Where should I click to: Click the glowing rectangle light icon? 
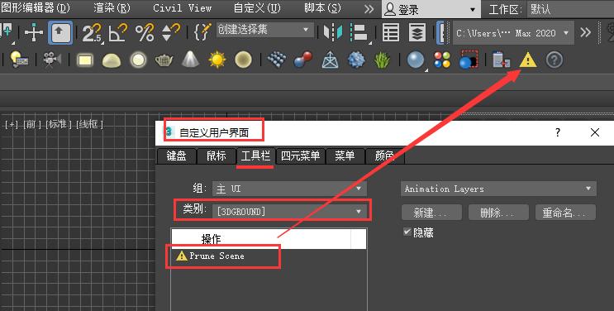[x=84, y=60]
